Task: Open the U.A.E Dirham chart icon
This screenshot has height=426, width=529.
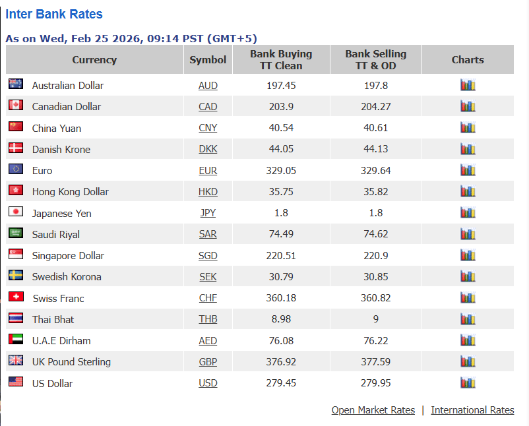Action: click(468, 340)
